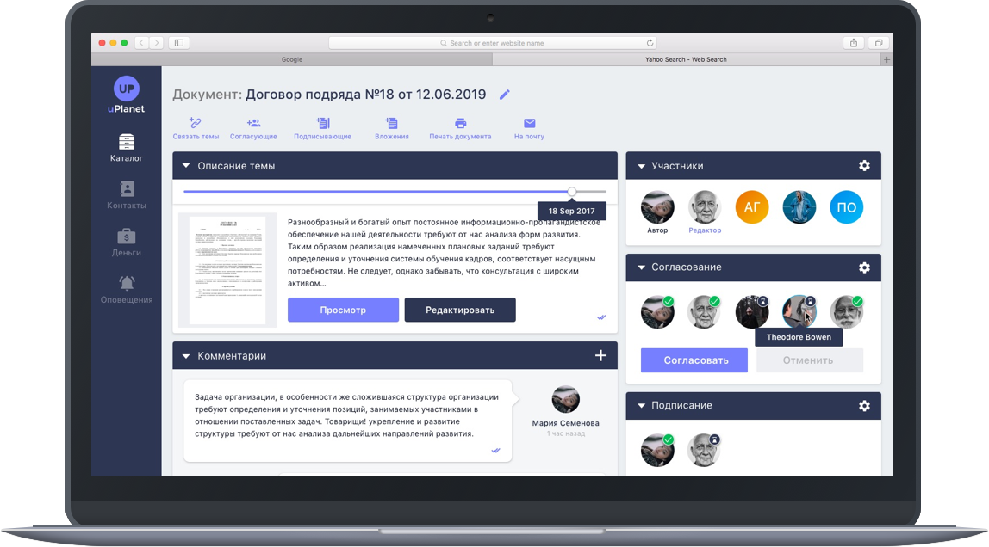Image resolution: width=989 pixels, height=547 pixels.
Task: Click the Печать документа printer icon
Action: coord(460,123)
